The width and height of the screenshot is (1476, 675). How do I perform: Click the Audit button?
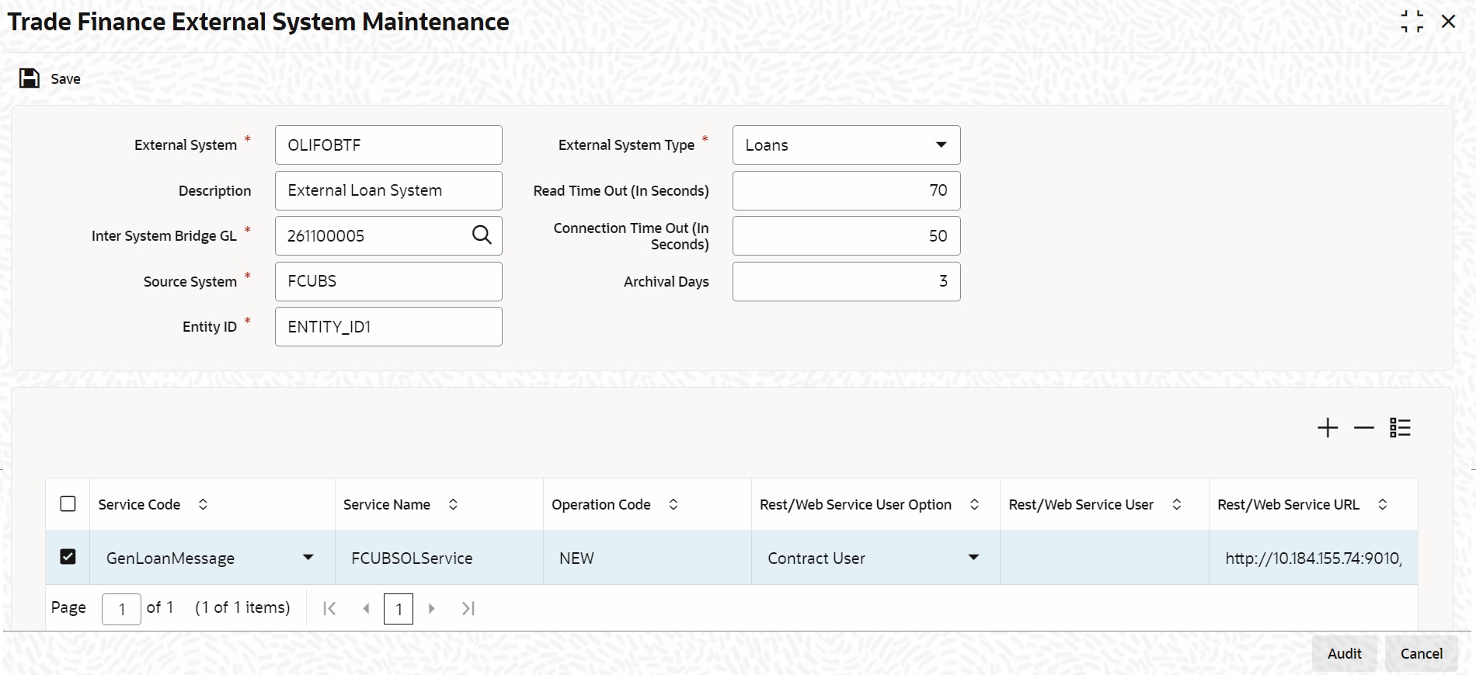pyautogui.click(x=1345, y=653)
